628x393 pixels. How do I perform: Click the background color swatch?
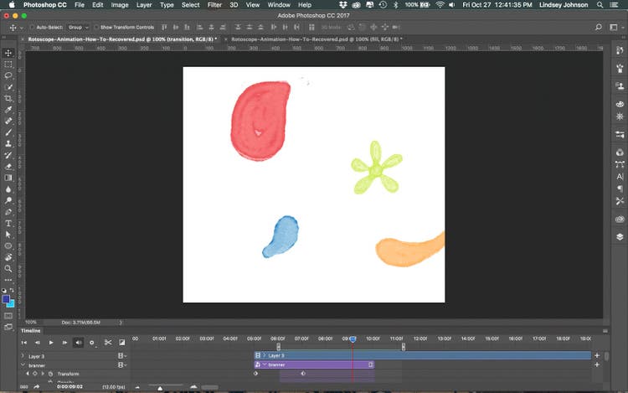pos(11,304)
